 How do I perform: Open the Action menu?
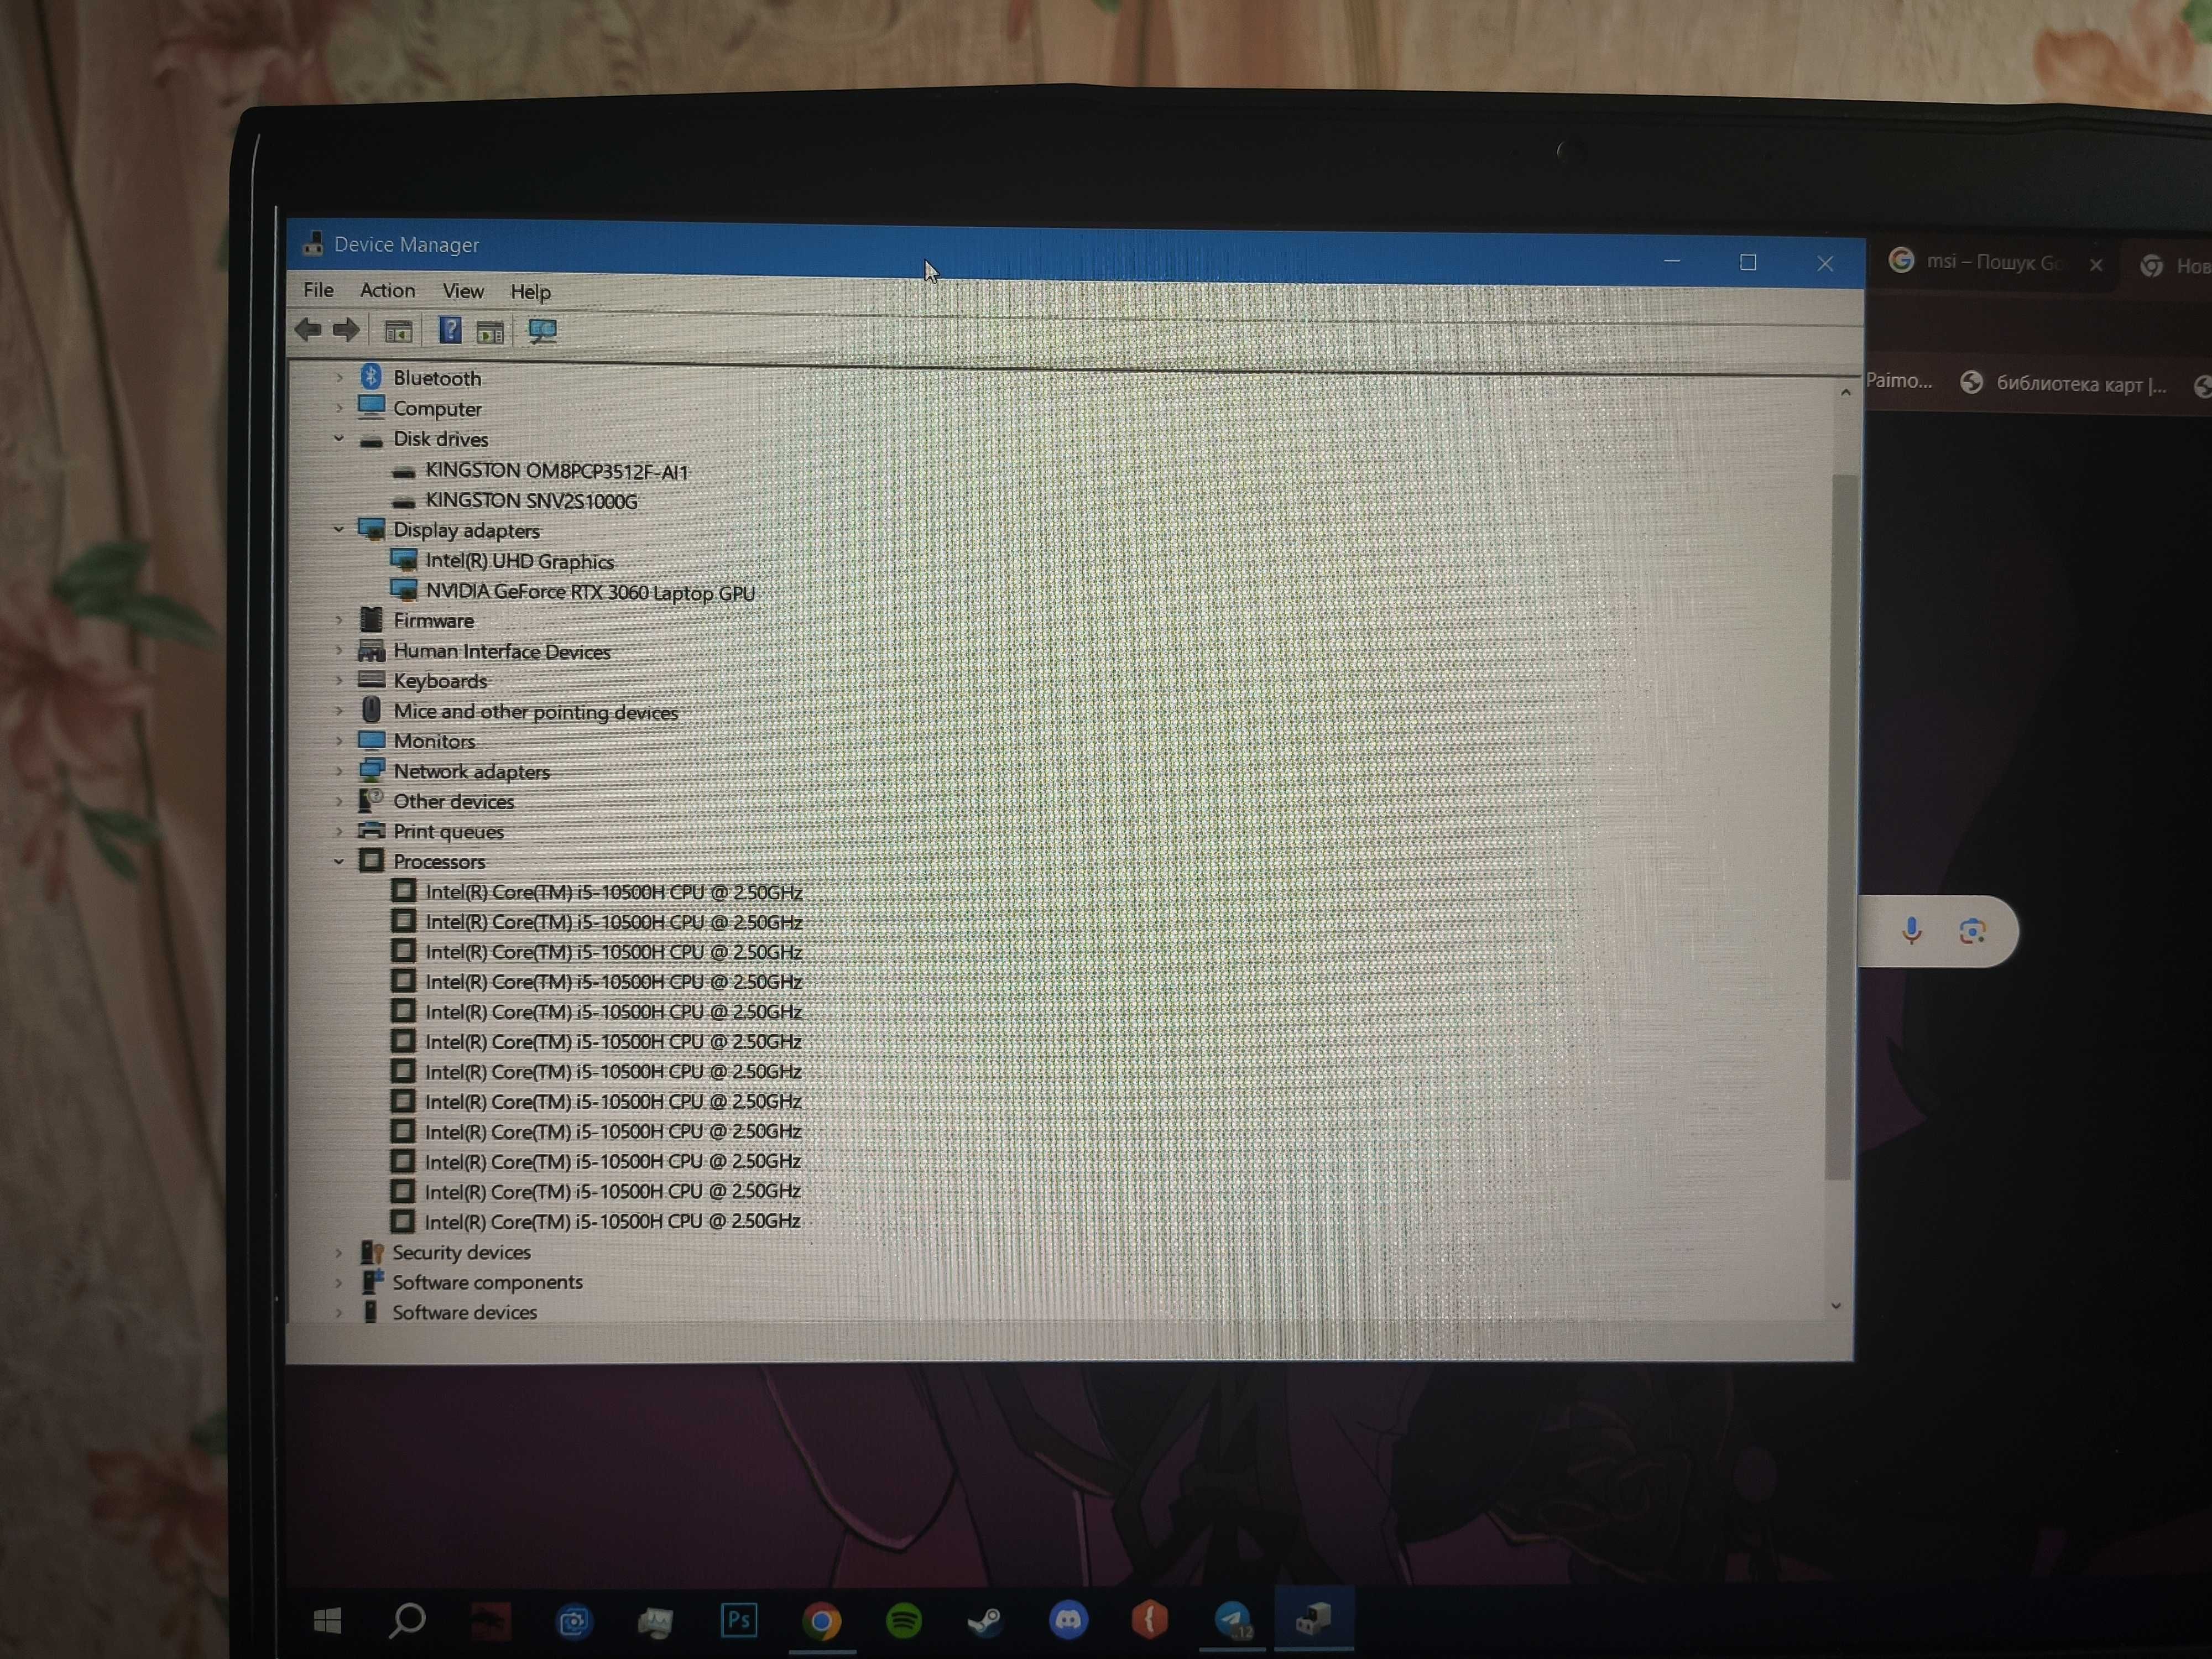click(387, 290)
